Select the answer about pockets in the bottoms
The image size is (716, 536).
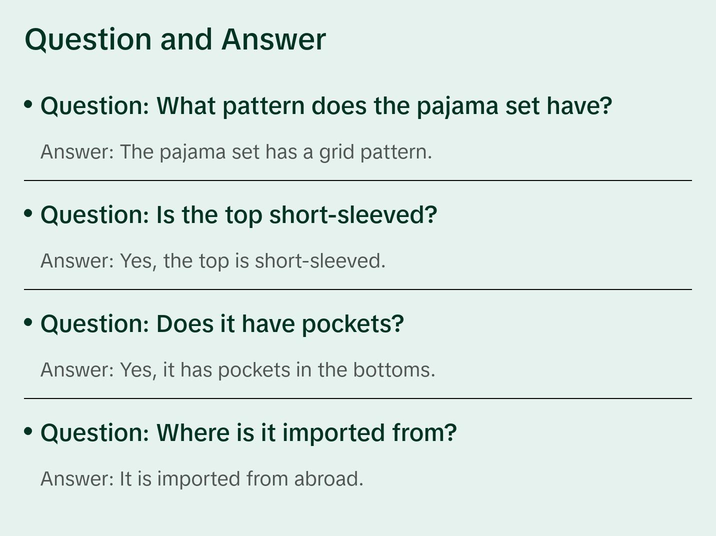click(238, 370)
